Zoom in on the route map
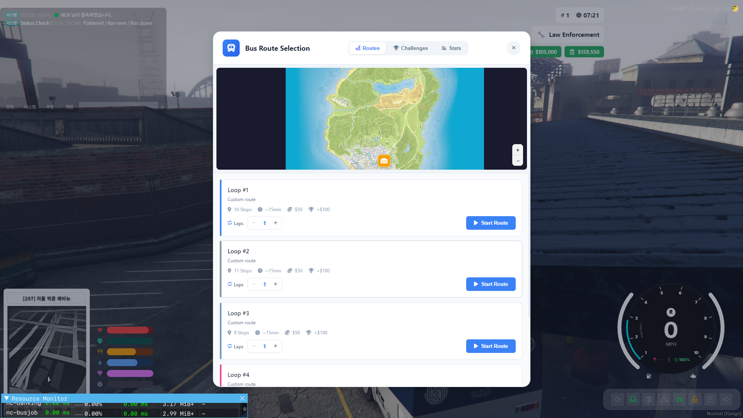The width and height of the screenshot is (743, 418). pos(518,150)
